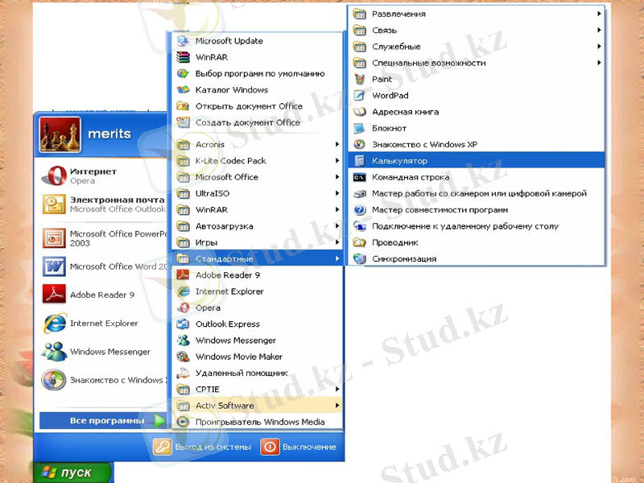This screenshot has height=483, width=644.
Task: Open Блокнот from the submenu
Action: (389, 128)
